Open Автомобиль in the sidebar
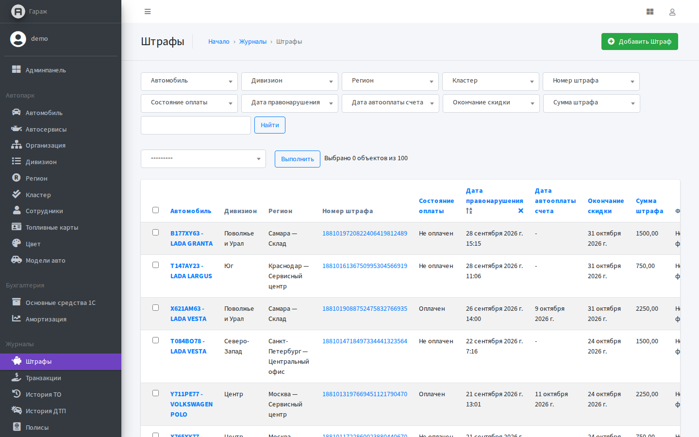 point(61,113)
